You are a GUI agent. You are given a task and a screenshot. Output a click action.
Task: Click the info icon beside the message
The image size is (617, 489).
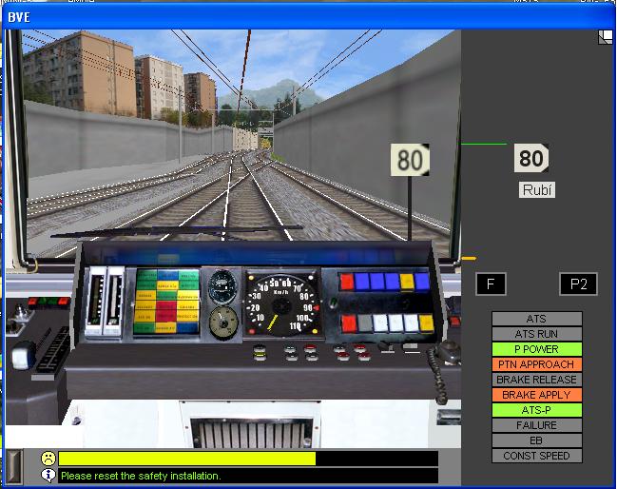tap(48, 475)
